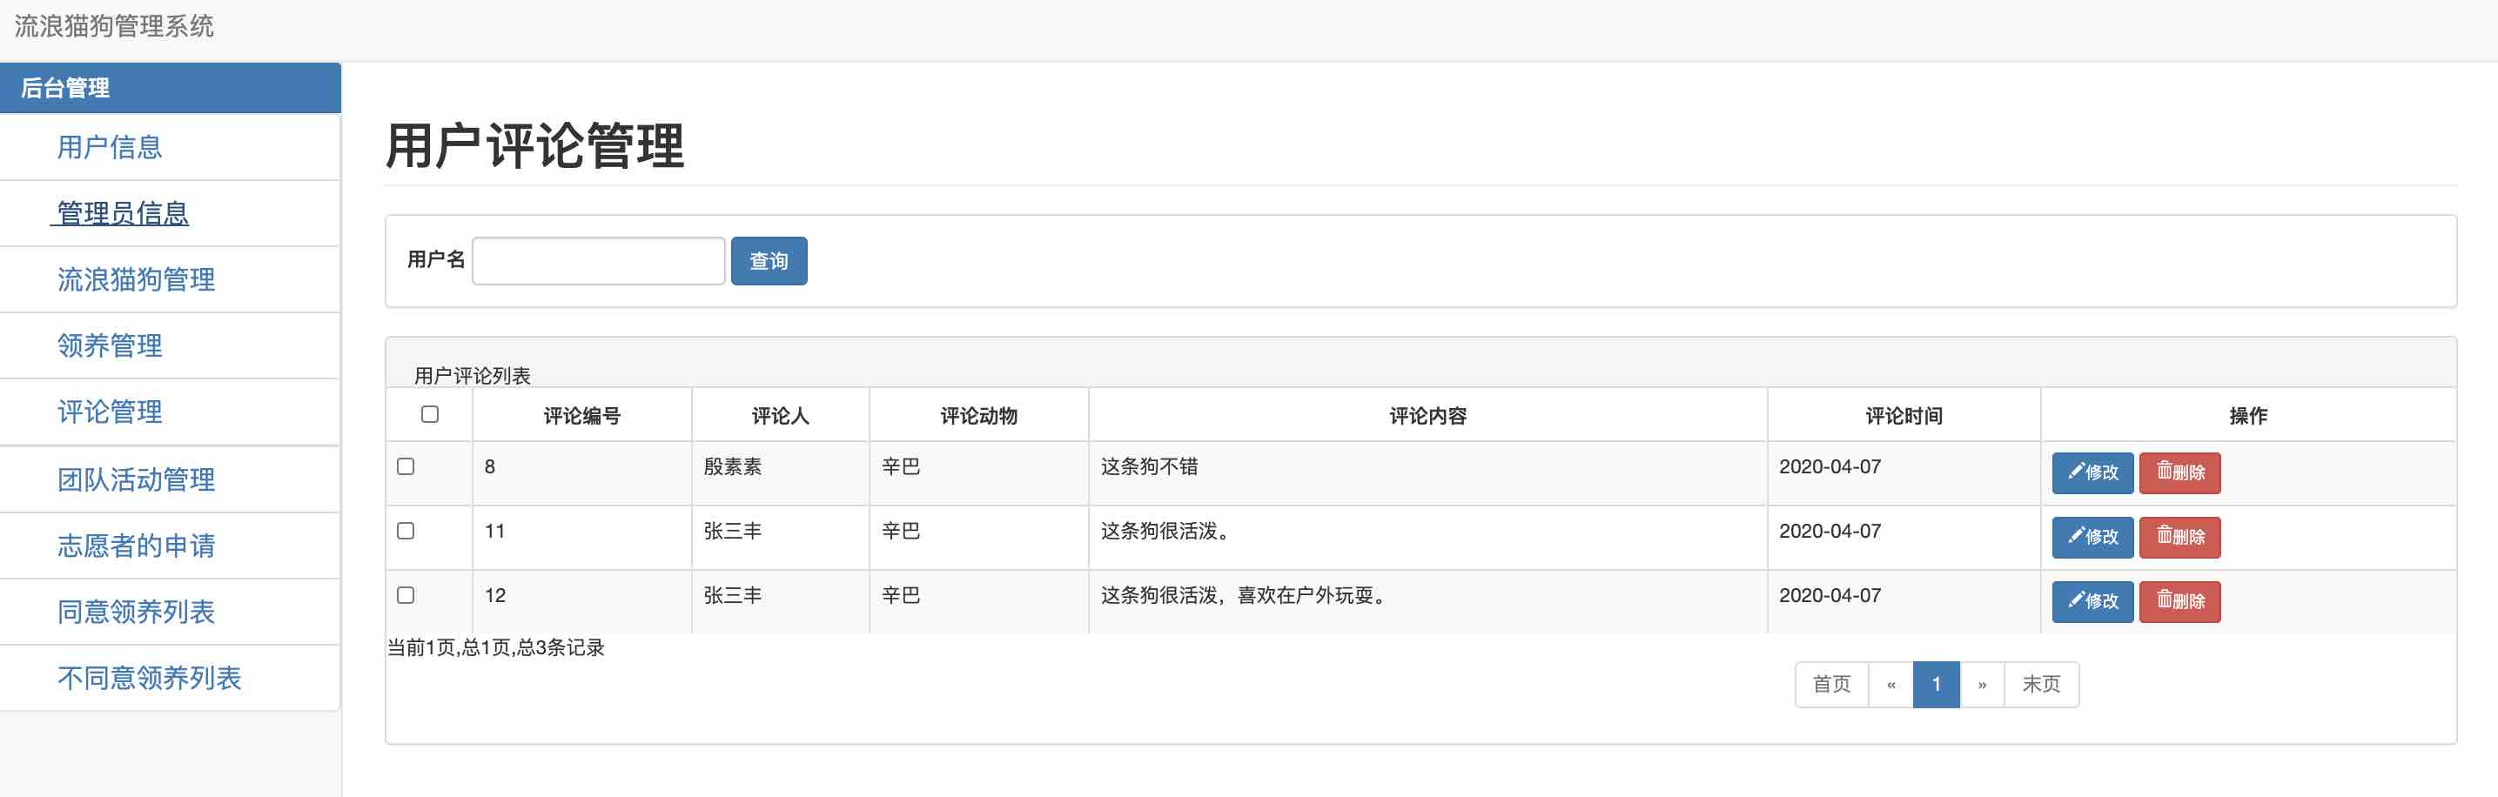Open 管理员信息 sidebar link

pyautogui.click(x=122, y=213)
